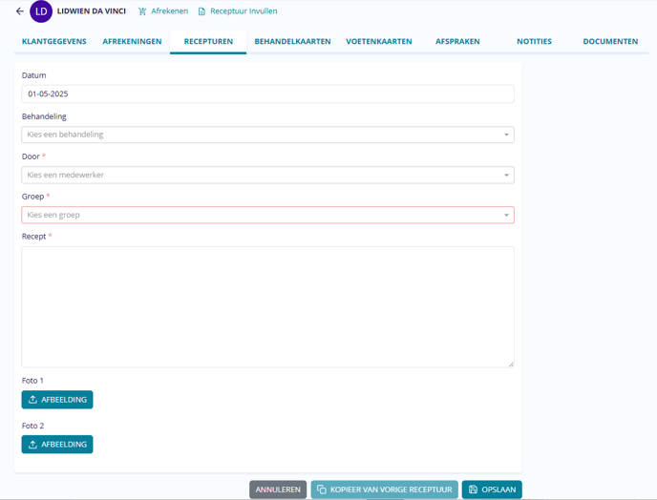This screenshot has width=657, height=500.
Task: Click inside the Recept text area
Action: coord(267,306)
